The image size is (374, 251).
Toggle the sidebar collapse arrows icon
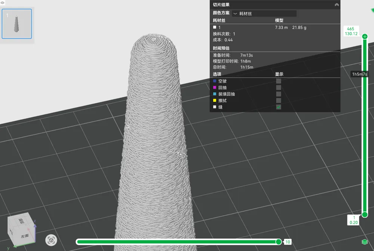point(2,3)
